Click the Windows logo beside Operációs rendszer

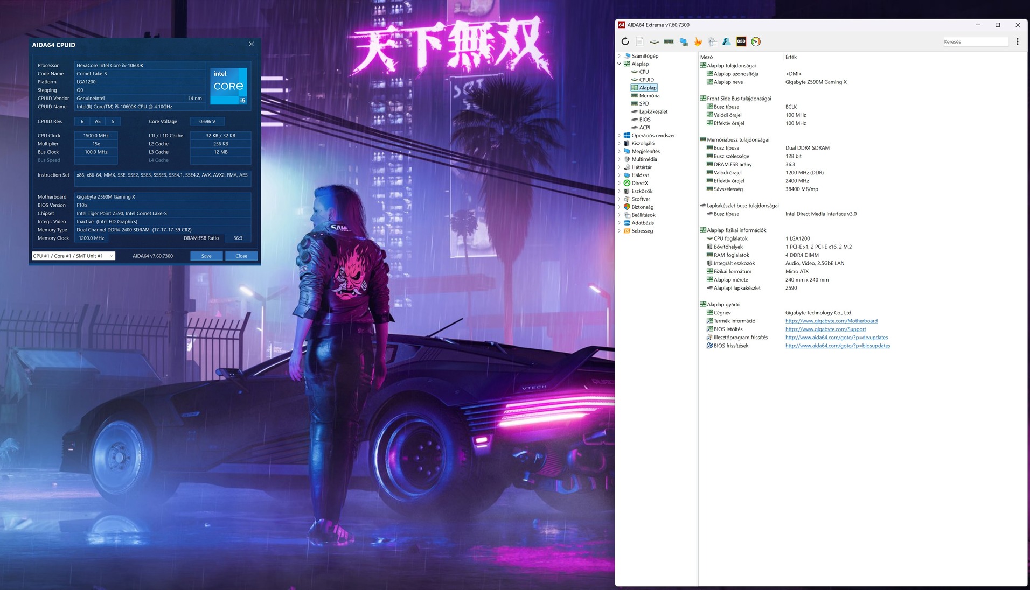pos(627,136)
